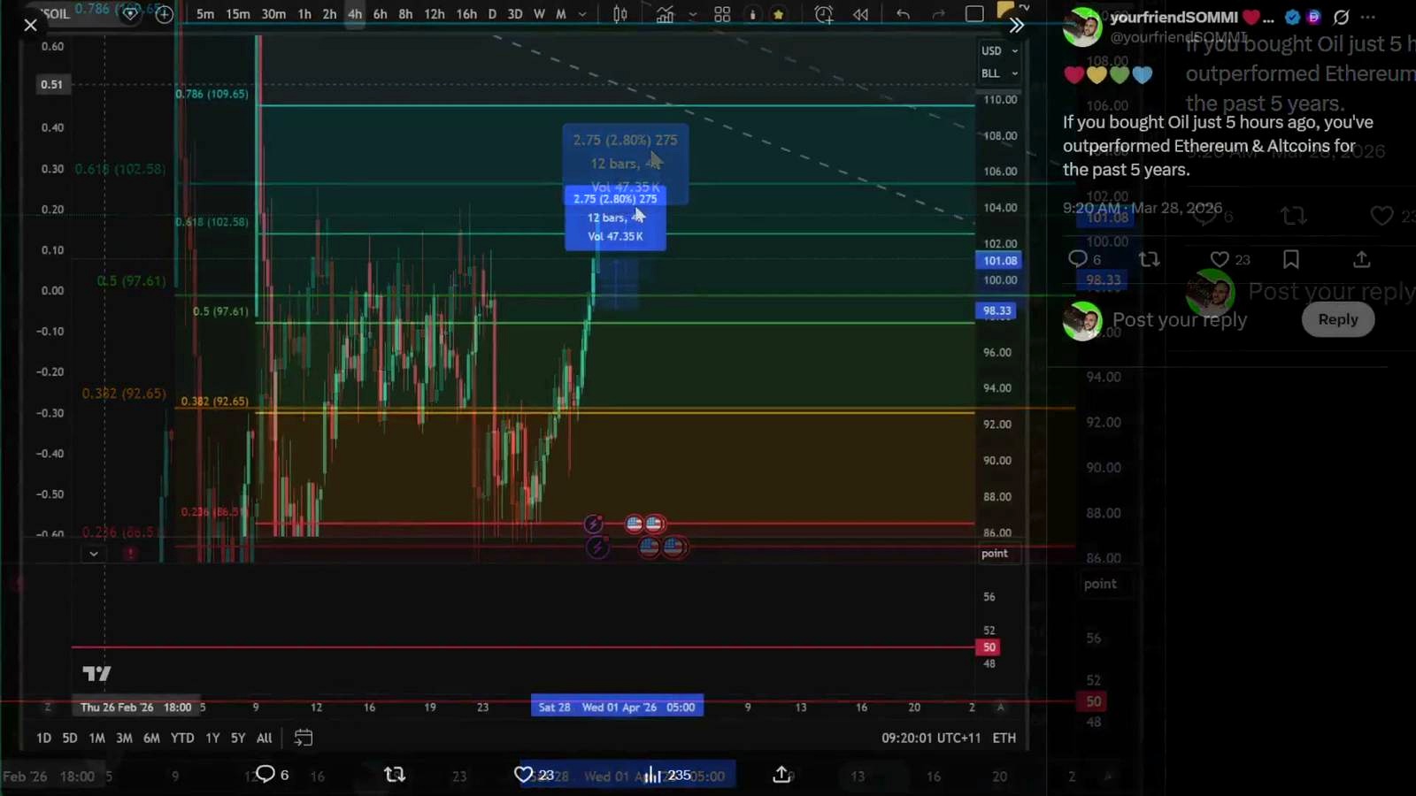Image resolution: width=1416 pixels, height=796 pixels.
Task: Add symbol with the plus circle icon
Action: pyautogui.click(x=164, y=14)
